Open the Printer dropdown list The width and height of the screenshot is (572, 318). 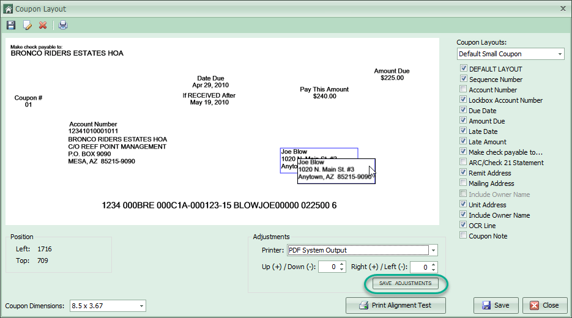click(x=433, y=251)
